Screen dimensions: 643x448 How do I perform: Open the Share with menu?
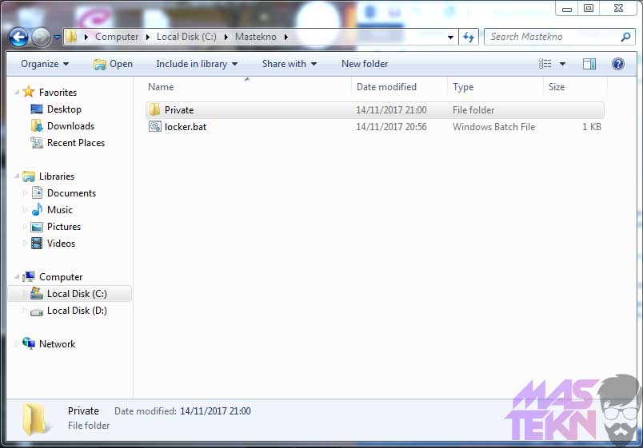290,64
